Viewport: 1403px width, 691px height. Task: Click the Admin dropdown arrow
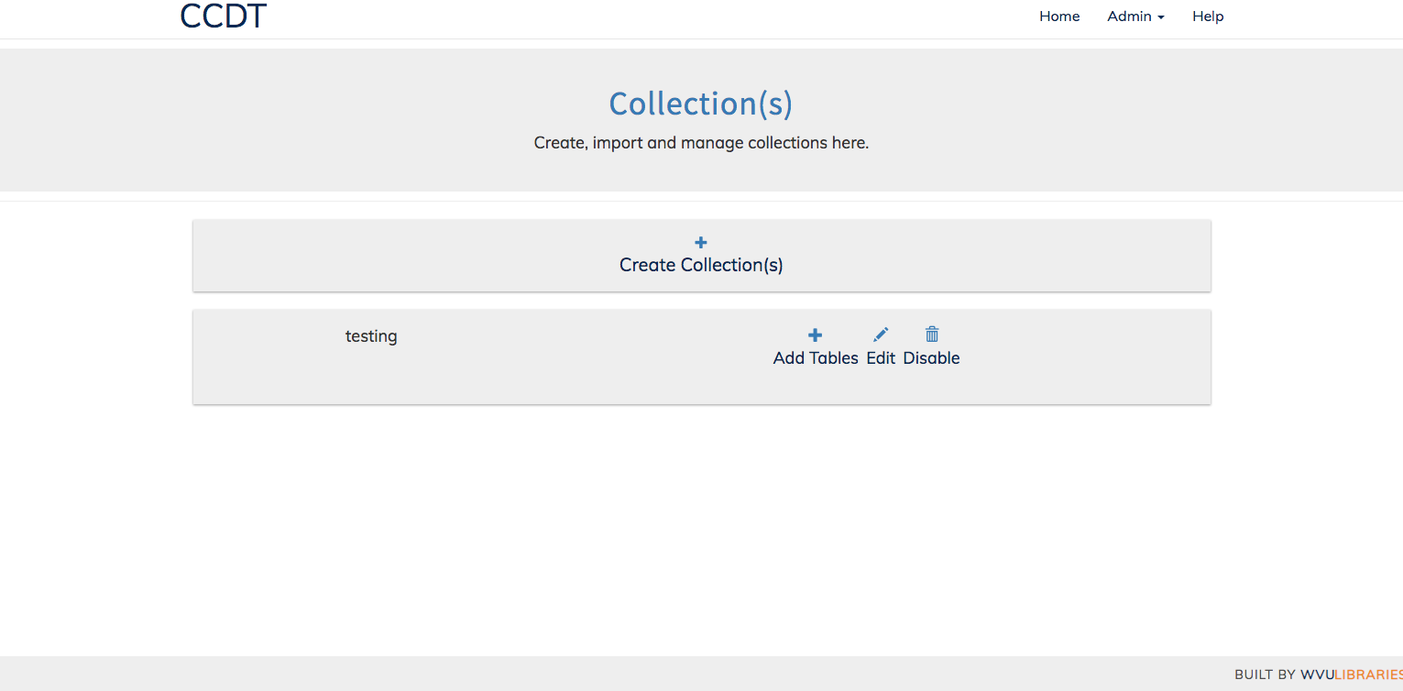point(1160,17)
